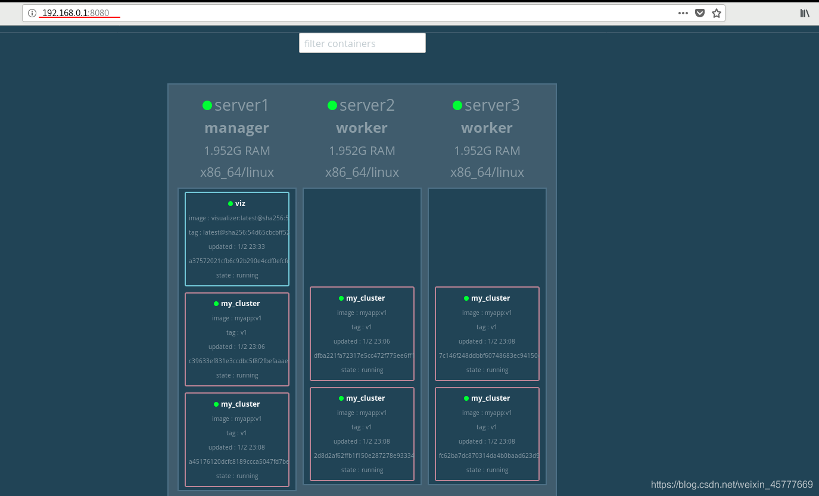Viewport: 819px width, 496px height.
Task: Click container ID fc62ba7dc870314da4b0 on server3
Action: 489,456
